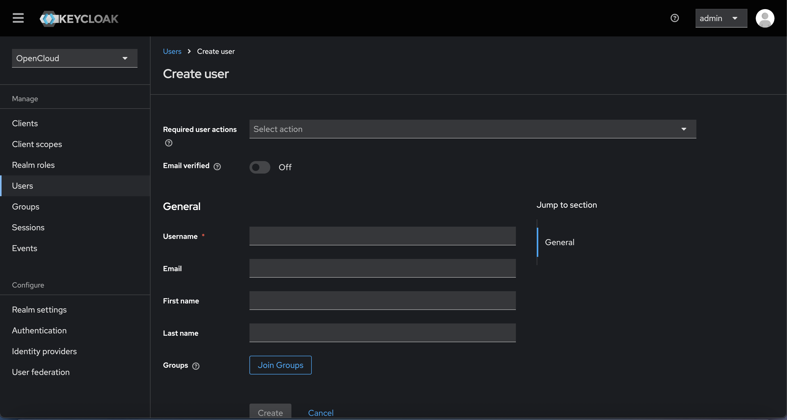Open Clients in the sidebar

pos(25,123)
